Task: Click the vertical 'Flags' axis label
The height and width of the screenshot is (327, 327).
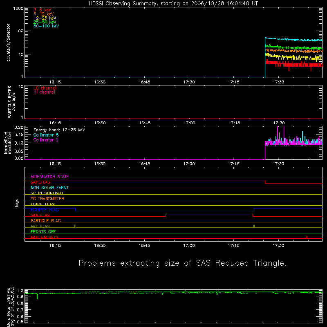Action: [x=17, y=204]
